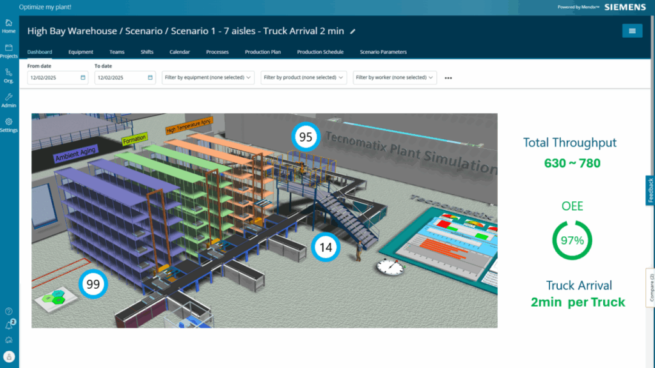
Task: Click the help question mark icon
Action: tap(9, 311)
